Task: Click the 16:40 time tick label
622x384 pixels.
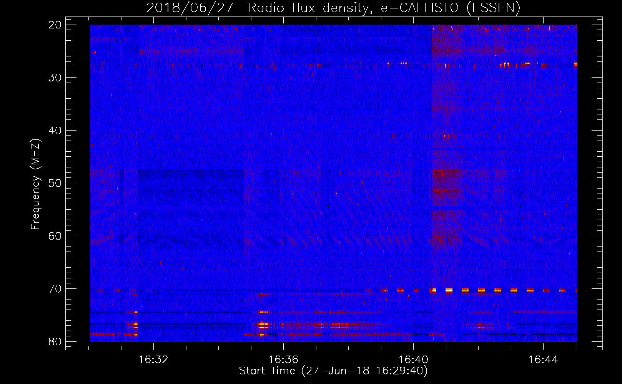Action: (413, 360)
